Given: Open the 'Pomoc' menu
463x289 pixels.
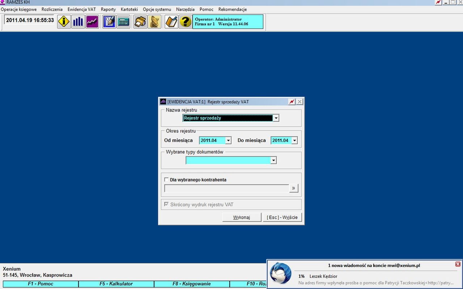Looking at the screenshot, I should 207,9.
